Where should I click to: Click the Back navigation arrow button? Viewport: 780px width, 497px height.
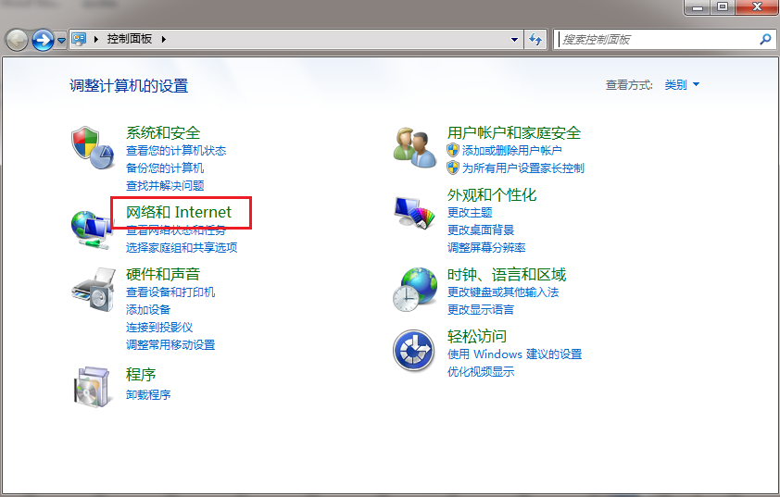click(17, 40)
